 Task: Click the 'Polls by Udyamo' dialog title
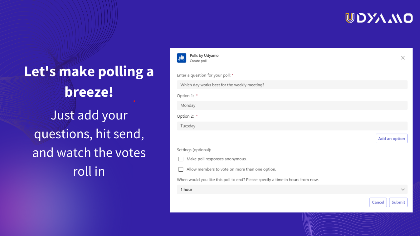[204, 55]
